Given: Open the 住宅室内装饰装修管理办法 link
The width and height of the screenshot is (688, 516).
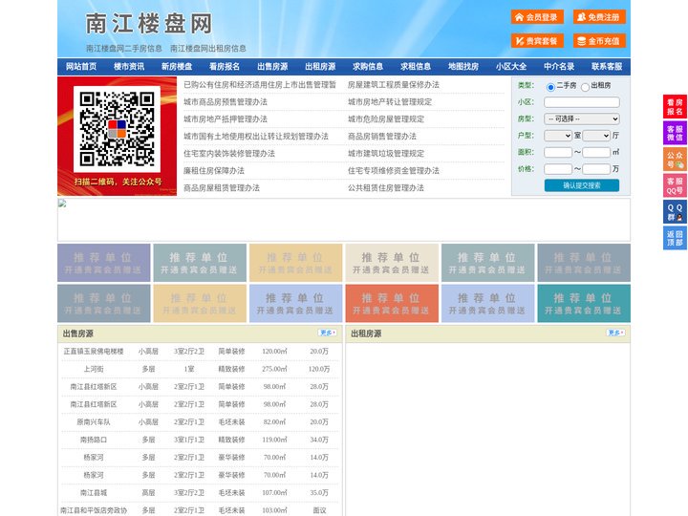Looking at the screenshot, I should point(229,154).
